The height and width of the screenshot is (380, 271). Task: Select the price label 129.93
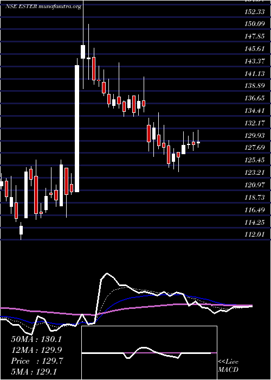coord(254,136)
